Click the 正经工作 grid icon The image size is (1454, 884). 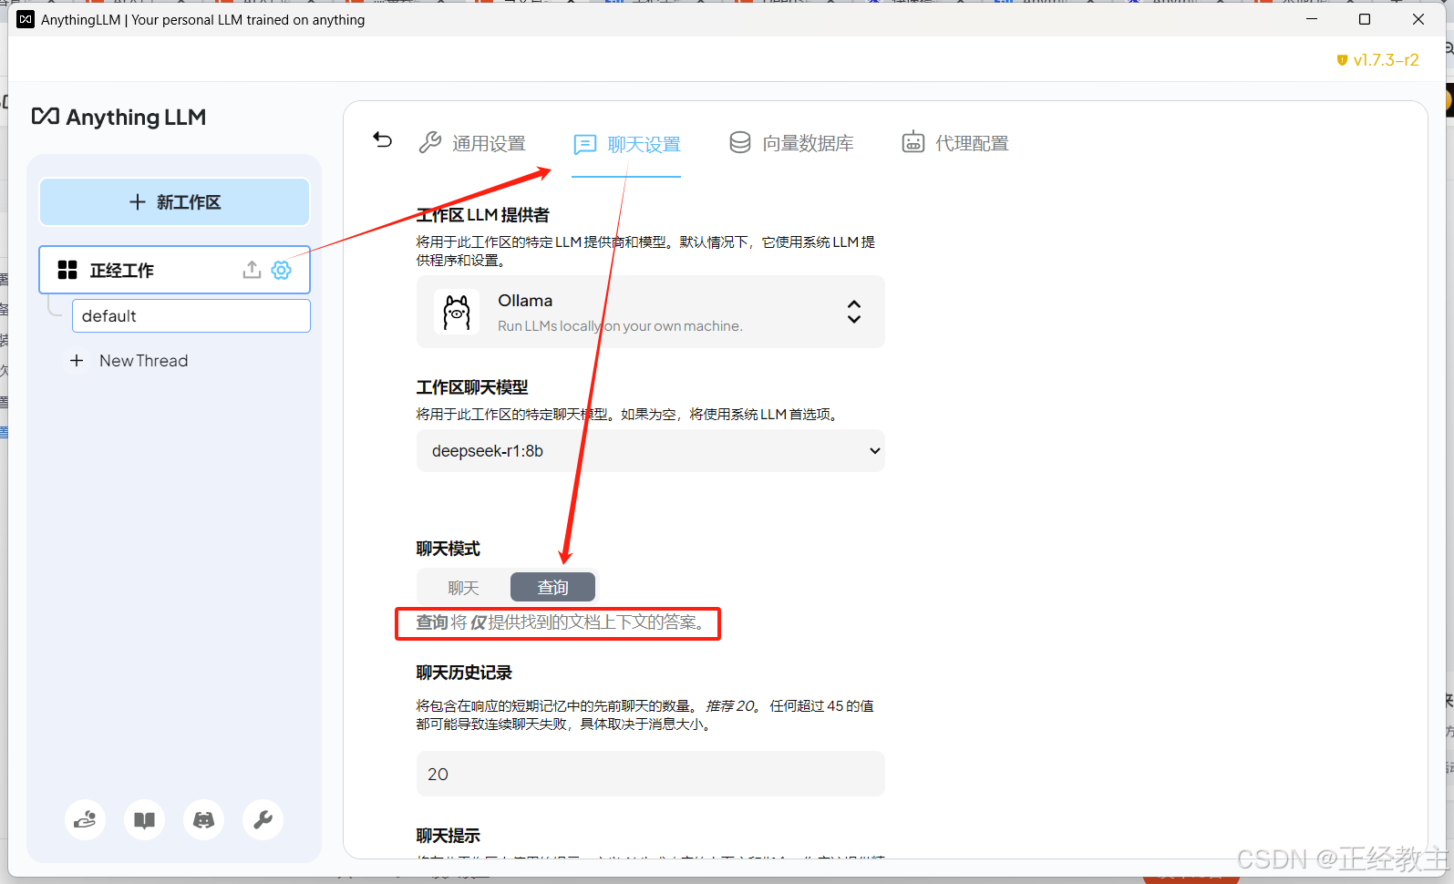pyautogui.click(x=67, y=270)
